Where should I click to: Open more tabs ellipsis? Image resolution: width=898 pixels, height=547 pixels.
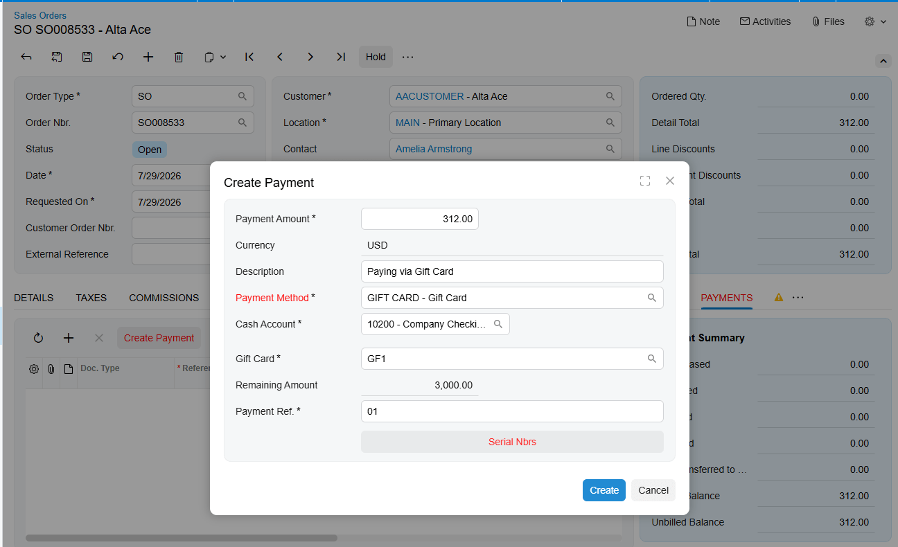[x=798, y=298]
